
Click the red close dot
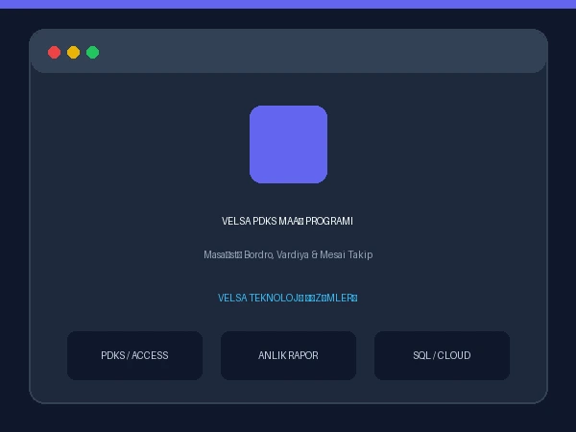(55, 52)
